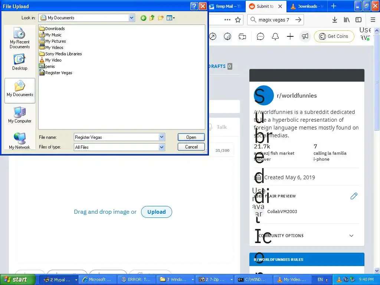380x285 pixels.
Task: Click the Reddit create post plus icon
Action: pos(290,36)
